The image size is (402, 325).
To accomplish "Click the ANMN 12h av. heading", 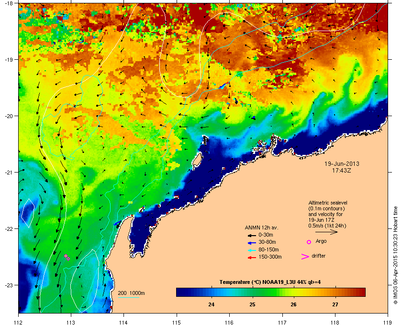I will [261, 227].
